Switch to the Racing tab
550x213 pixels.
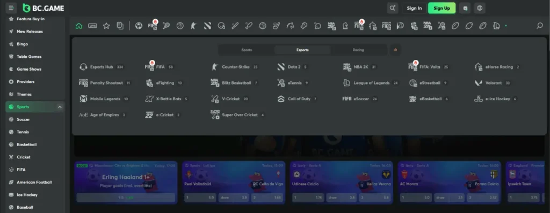358,50
